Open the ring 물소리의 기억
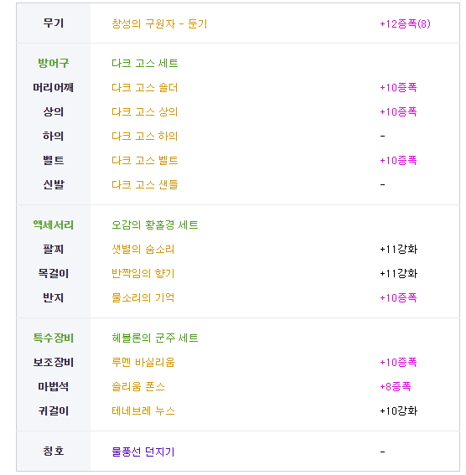Image resolution: width=466 pixels, height=475 pixels. (x=143, y=297)
